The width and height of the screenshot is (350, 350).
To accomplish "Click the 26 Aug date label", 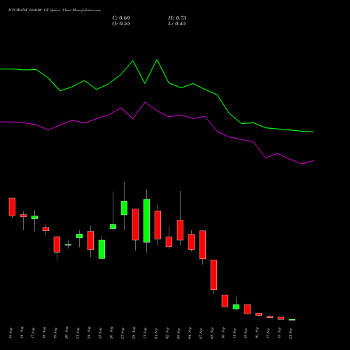I will tap(111, 333).
